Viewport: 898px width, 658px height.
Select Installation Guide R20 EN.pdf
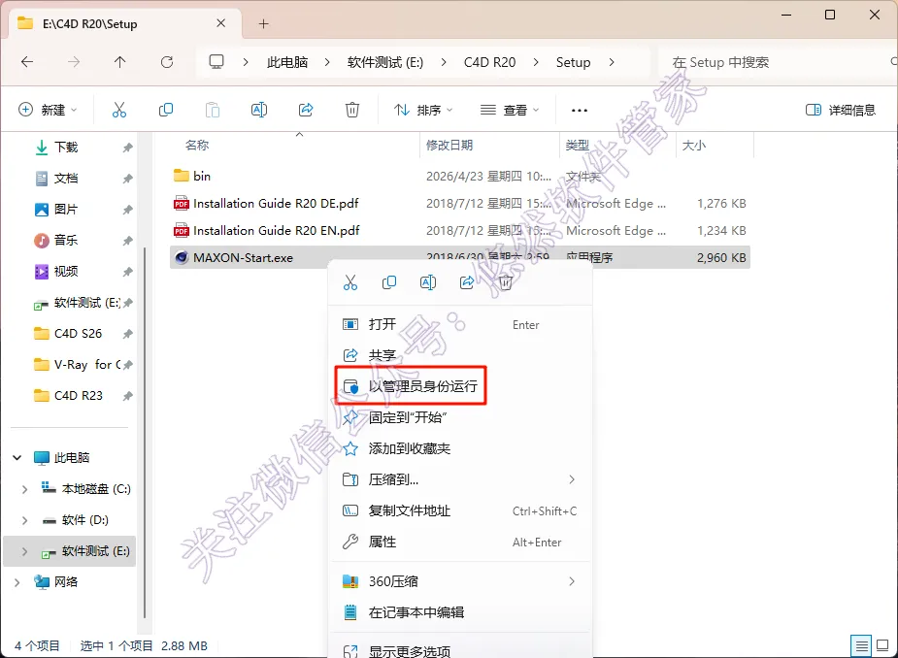point(460,231)
